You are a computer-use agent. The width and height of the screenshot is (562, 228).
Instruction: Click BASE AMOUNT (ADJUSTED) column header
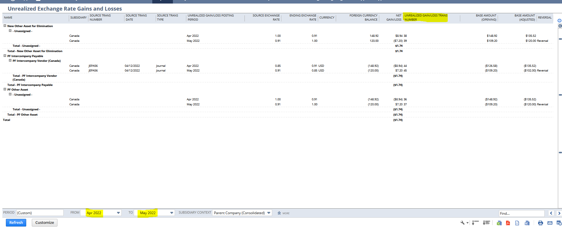click(x=525, y=18)
